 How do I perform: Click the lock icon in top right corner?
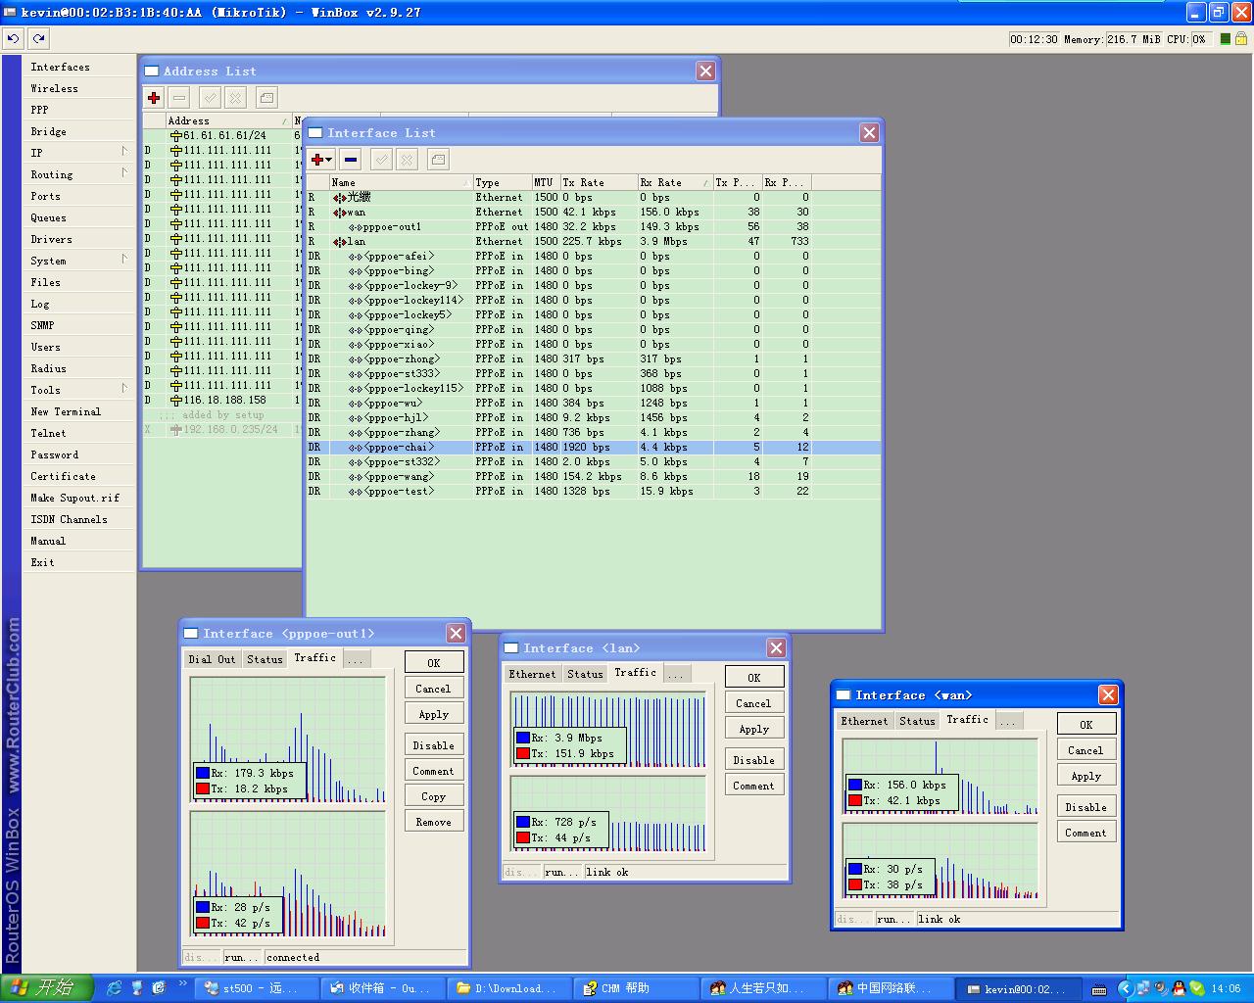(1241, 39)
